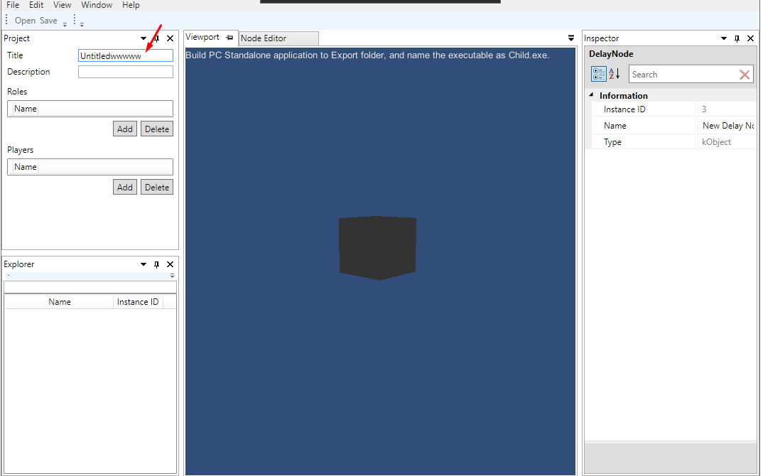Click the pin icon on the Project panel
The width and height of the screenshot is (763, 476).
click(156, 38)
